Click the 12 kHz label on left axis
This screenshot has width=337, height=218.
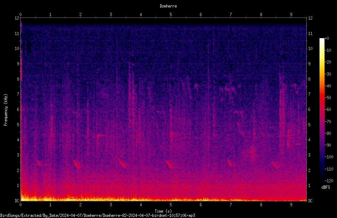click(x=17, y=18)
